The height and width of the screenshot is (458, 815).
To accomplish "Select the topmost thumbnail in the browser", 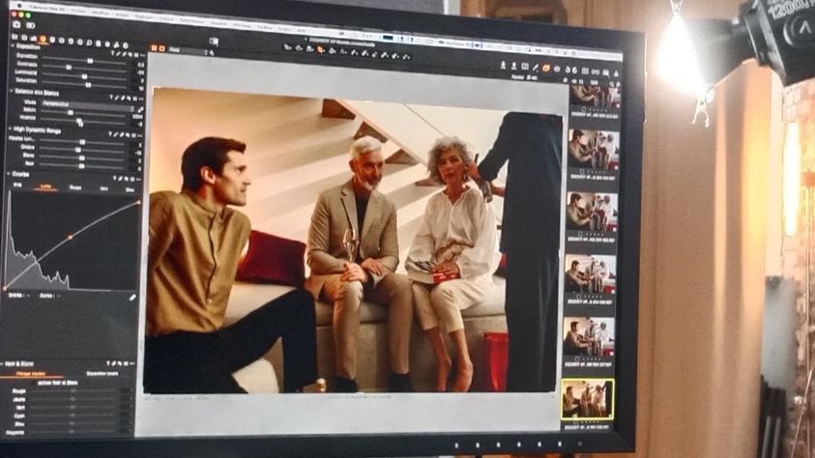I will (x=595, y=96).
